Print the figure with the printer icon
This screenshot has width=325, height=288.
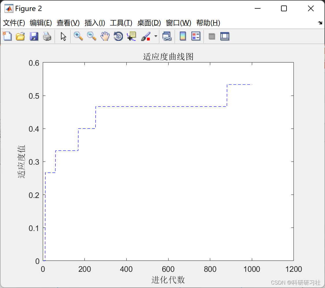[47, 36]
